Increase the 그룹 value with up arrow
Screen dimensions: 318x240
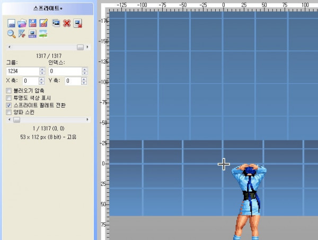click(x=42, y=69)
